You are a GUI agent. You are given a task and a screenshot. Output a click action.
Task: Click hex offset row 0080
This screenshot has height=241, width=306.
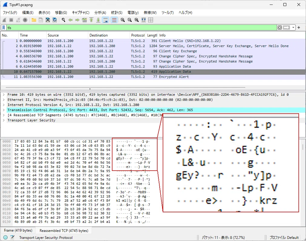click(6, 175)
